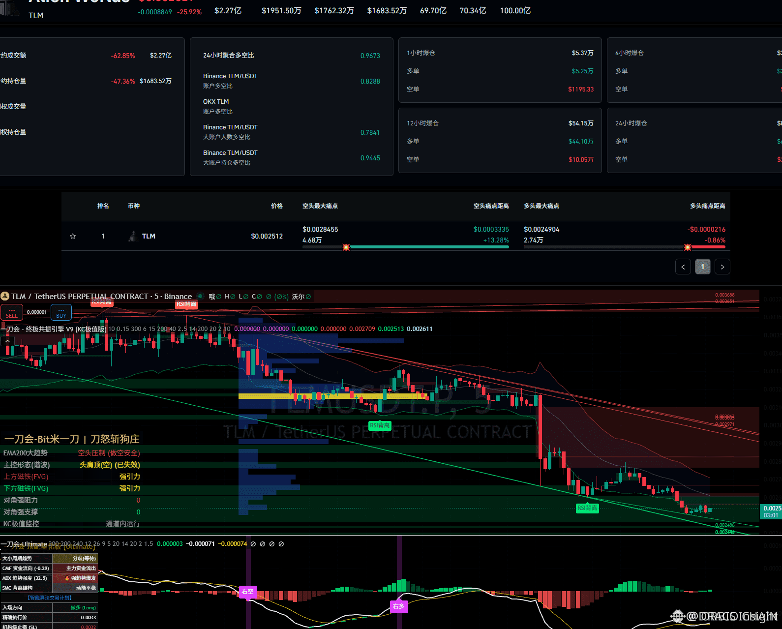
Task: Click the 智能算法交易计划 heading in the indicator table
Action: (x=50, y=598)
